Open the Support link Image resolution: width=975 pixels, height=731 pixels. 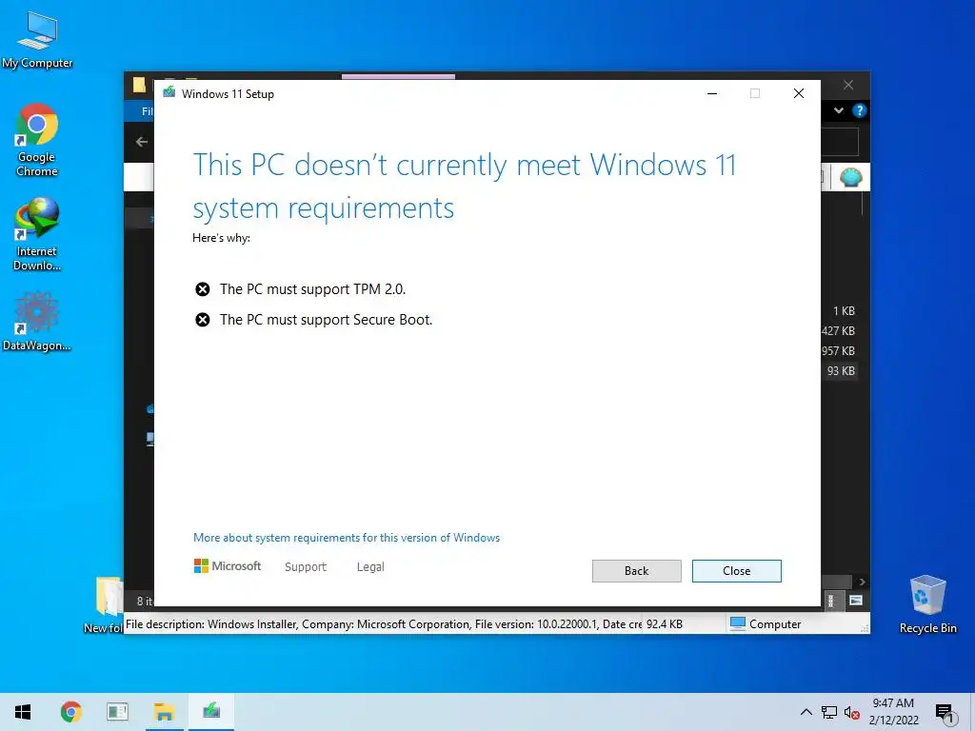[x=306, y=567]
